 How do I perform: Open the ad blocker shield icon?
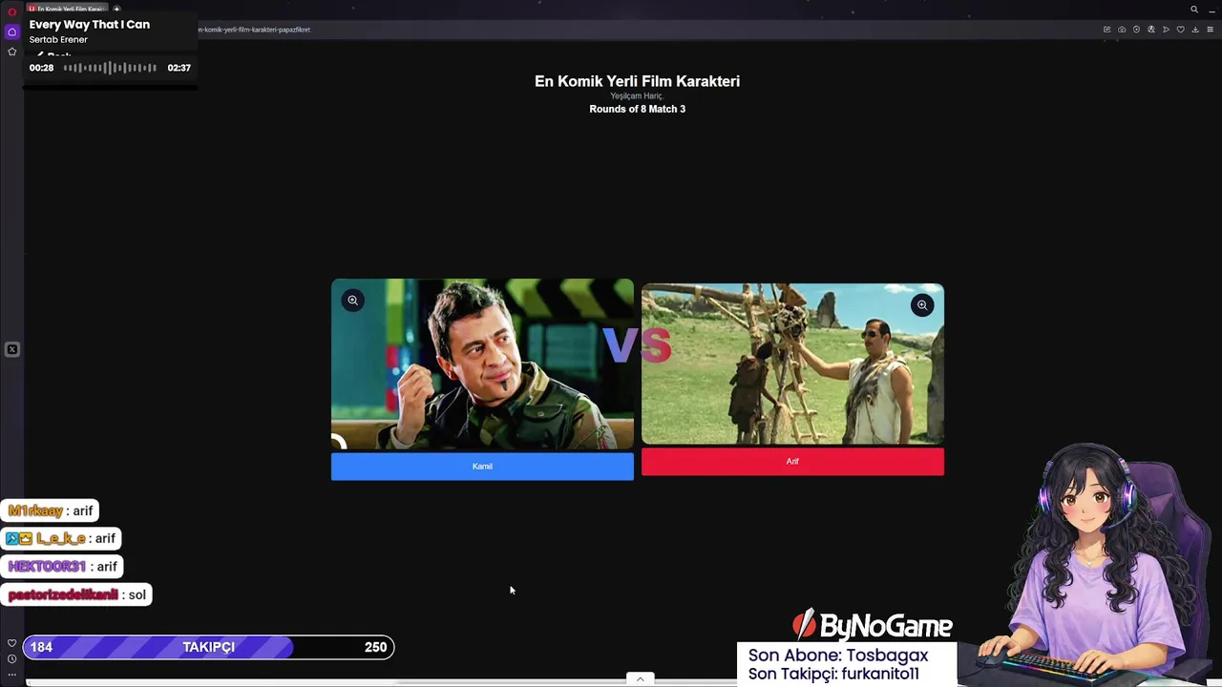(1136, 30)
